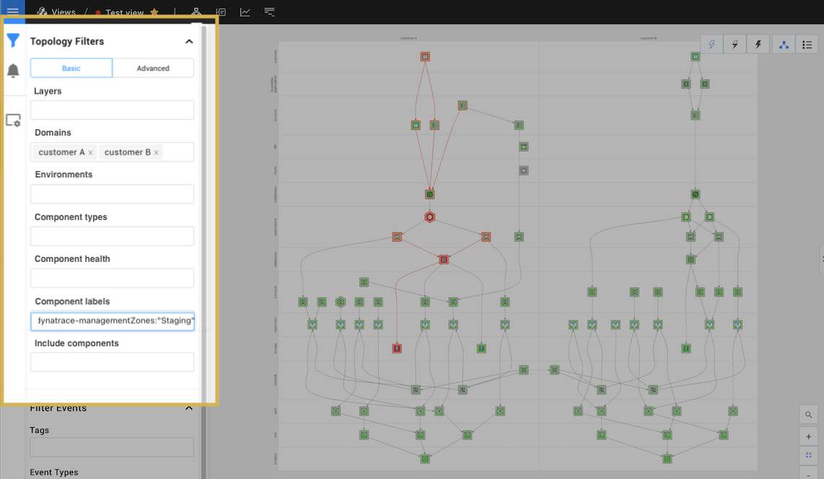Select the topmost customer B component

coord(696,56)
